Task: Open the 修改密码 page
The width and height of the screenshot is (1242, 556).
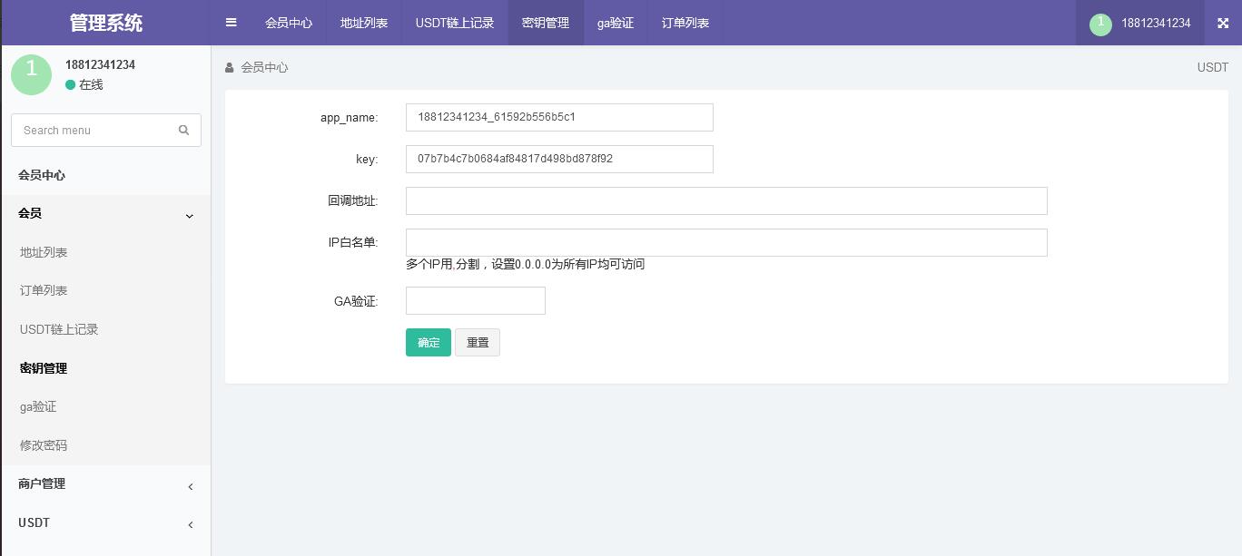Action: pyautogui.click(x=43, y=445)
